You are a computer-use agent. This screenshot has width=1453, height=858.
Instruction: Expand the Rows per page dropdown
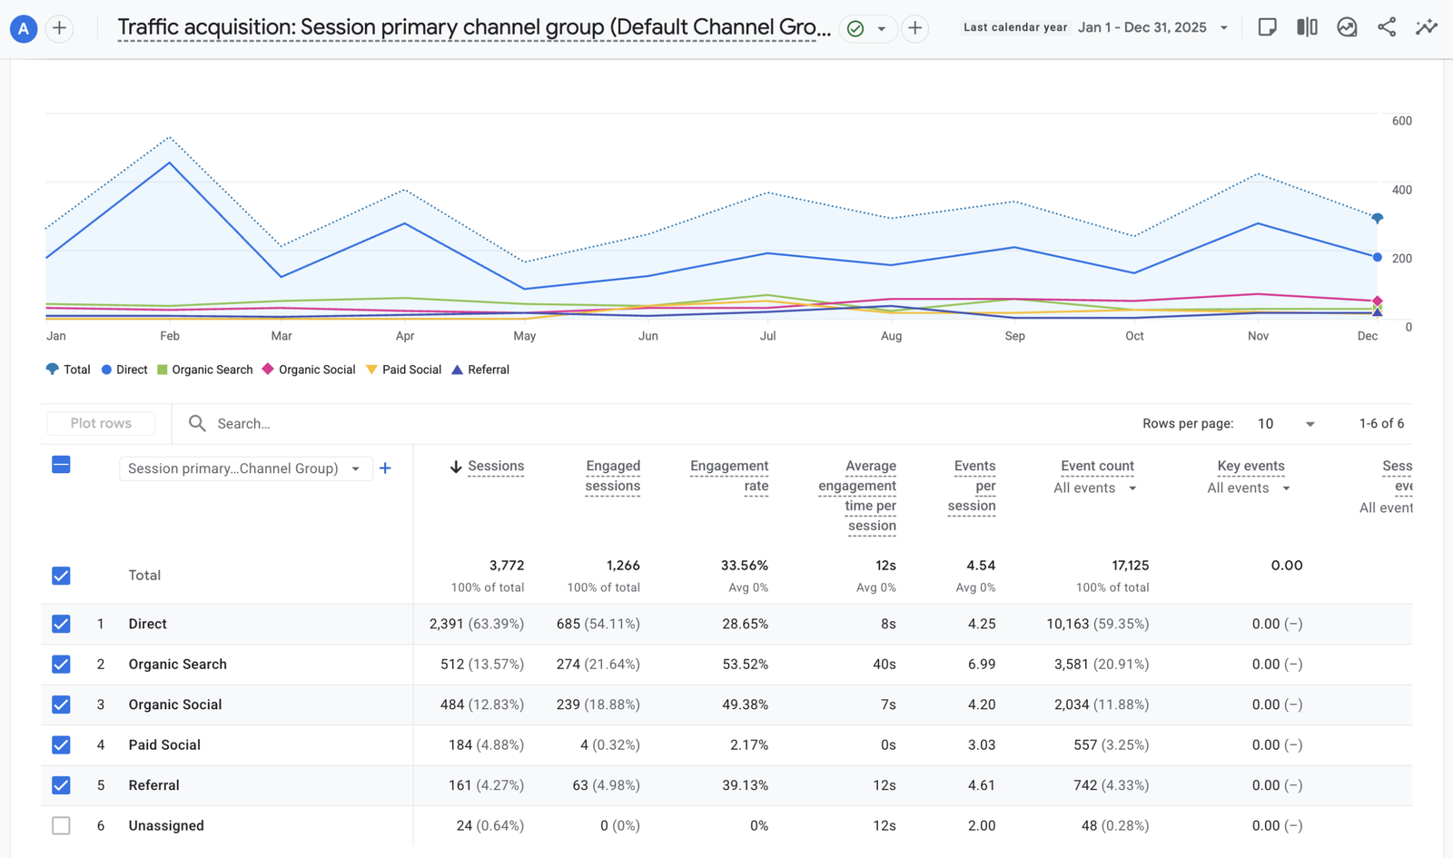(x=1286, y=423)
